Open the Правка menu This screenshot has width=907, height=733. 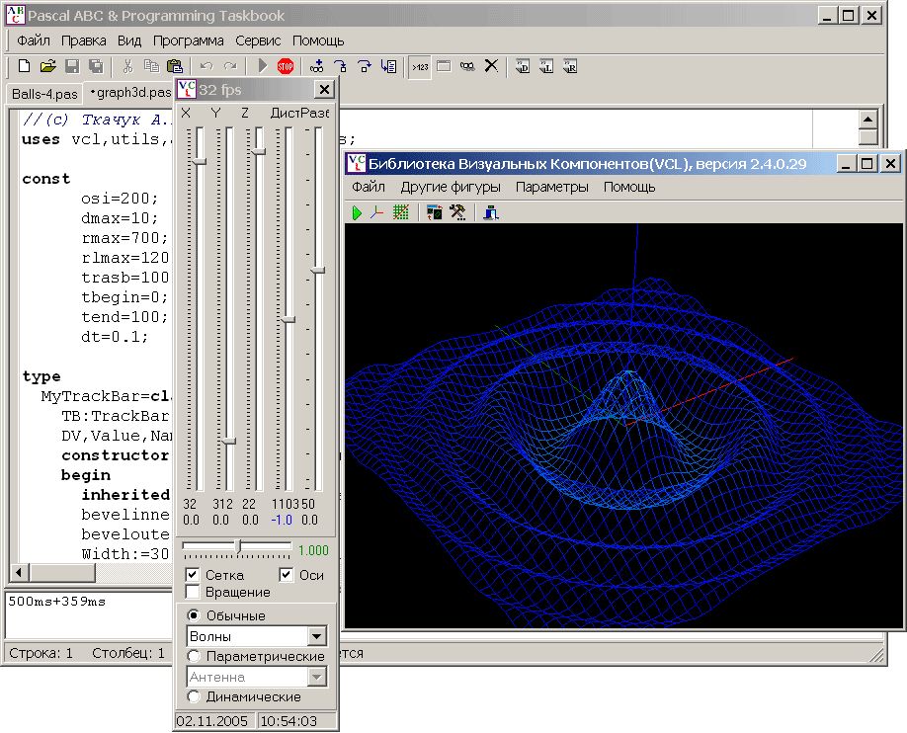click(84, 41)
